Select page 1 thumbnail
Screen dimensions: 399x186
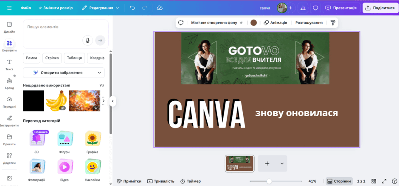[240, 164]
